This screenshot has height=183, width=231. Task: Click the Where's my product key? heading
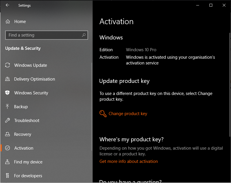tap(131, 139)
